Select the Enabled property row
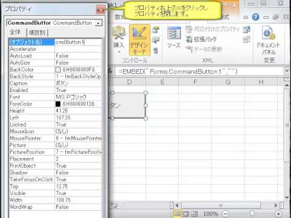 pyautogui.click(x=55, y=90)
